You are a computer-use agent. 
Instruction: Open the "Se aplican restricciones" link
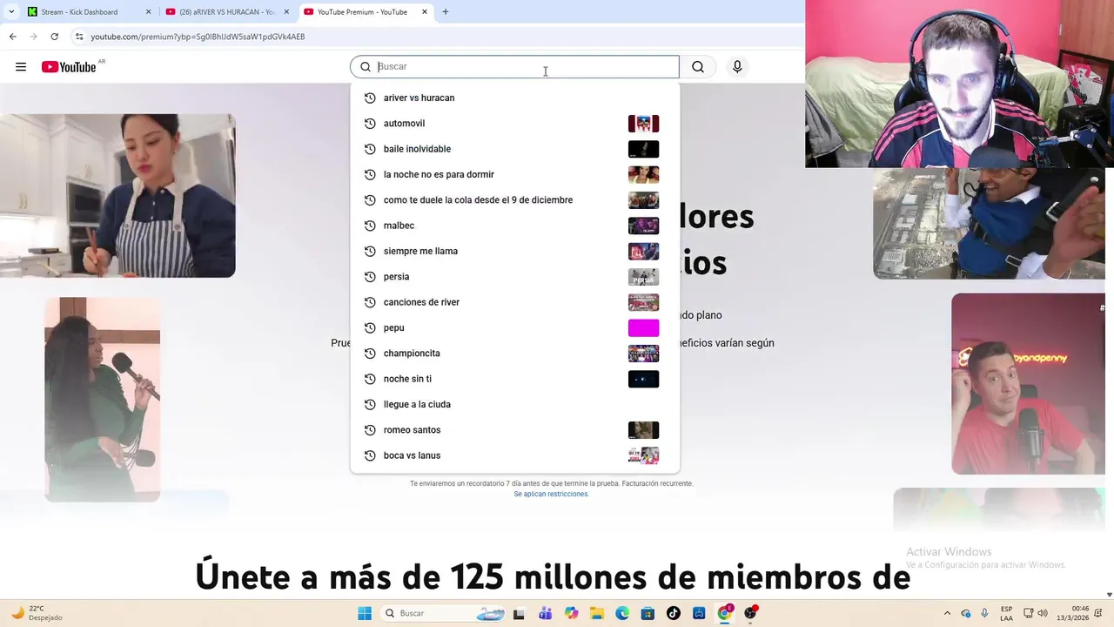(x=551, y=494)
